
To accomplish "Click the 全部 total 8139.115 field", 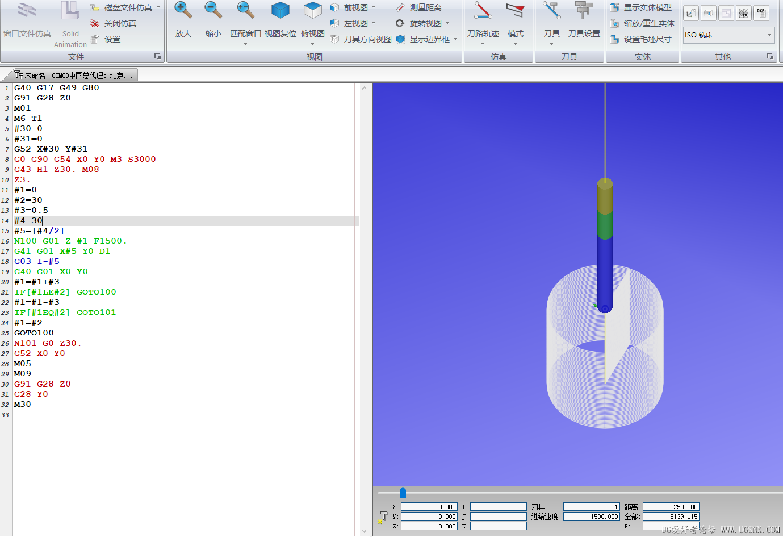I will click(x=671, y=517).
